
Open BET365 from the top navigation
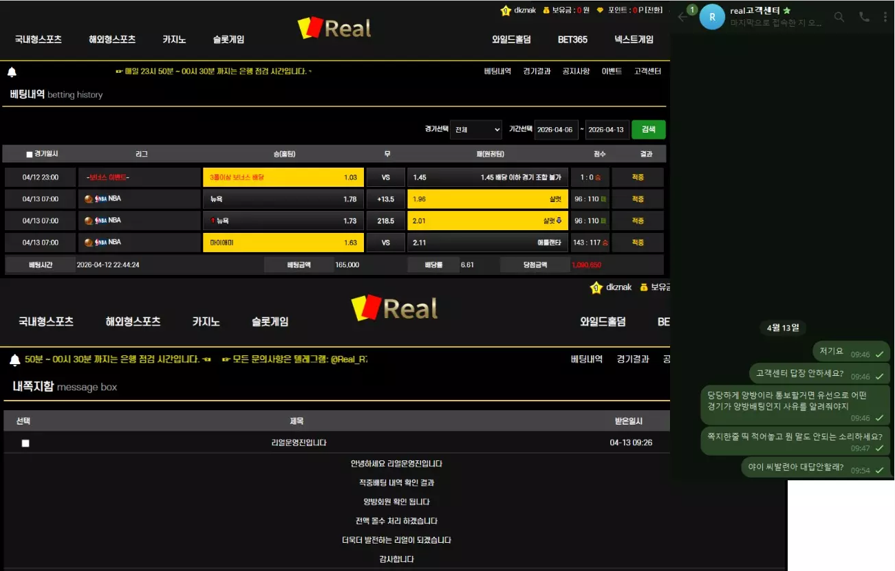click(x=572, y=40)
